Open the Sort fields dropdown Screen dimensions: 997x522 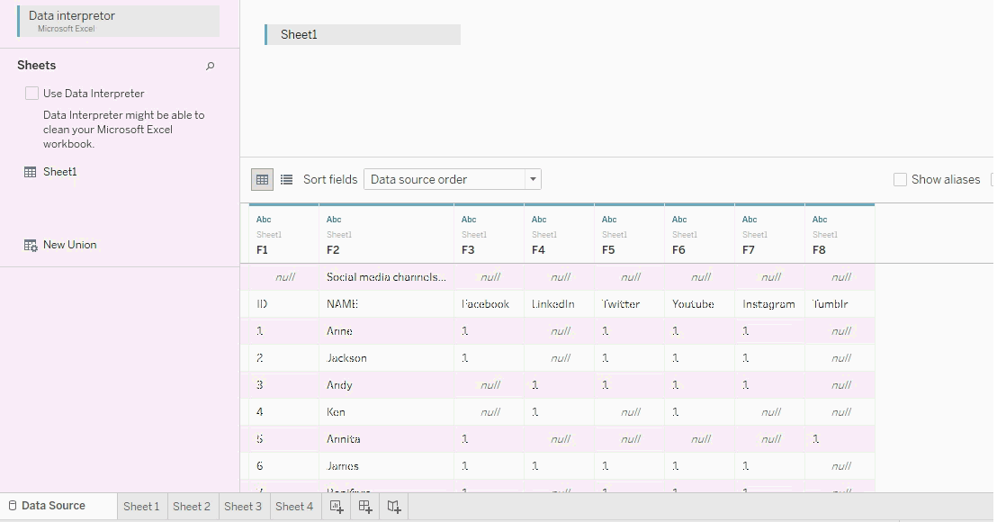(x=452, y=180)
